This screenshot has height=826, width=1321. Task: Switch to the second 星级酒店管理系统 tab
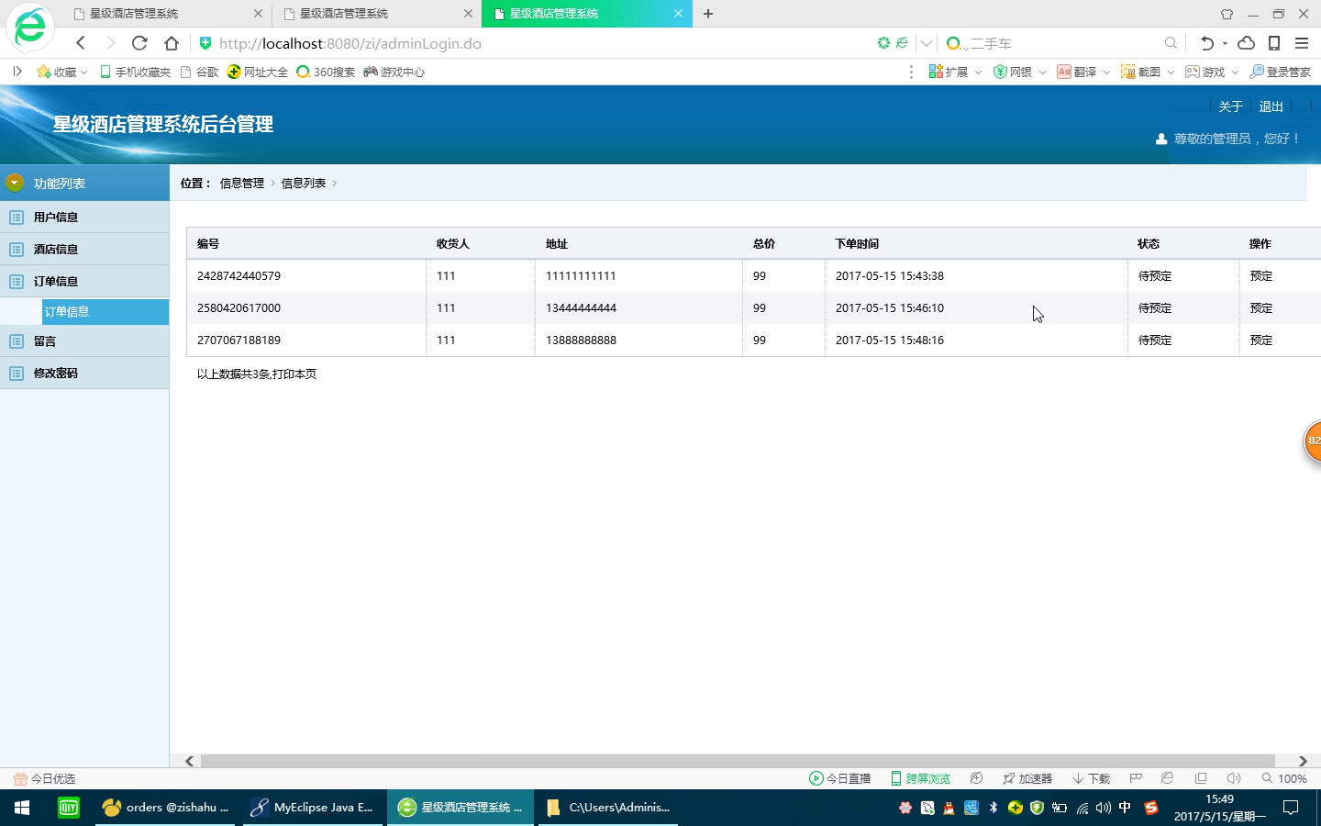[376, 14]
